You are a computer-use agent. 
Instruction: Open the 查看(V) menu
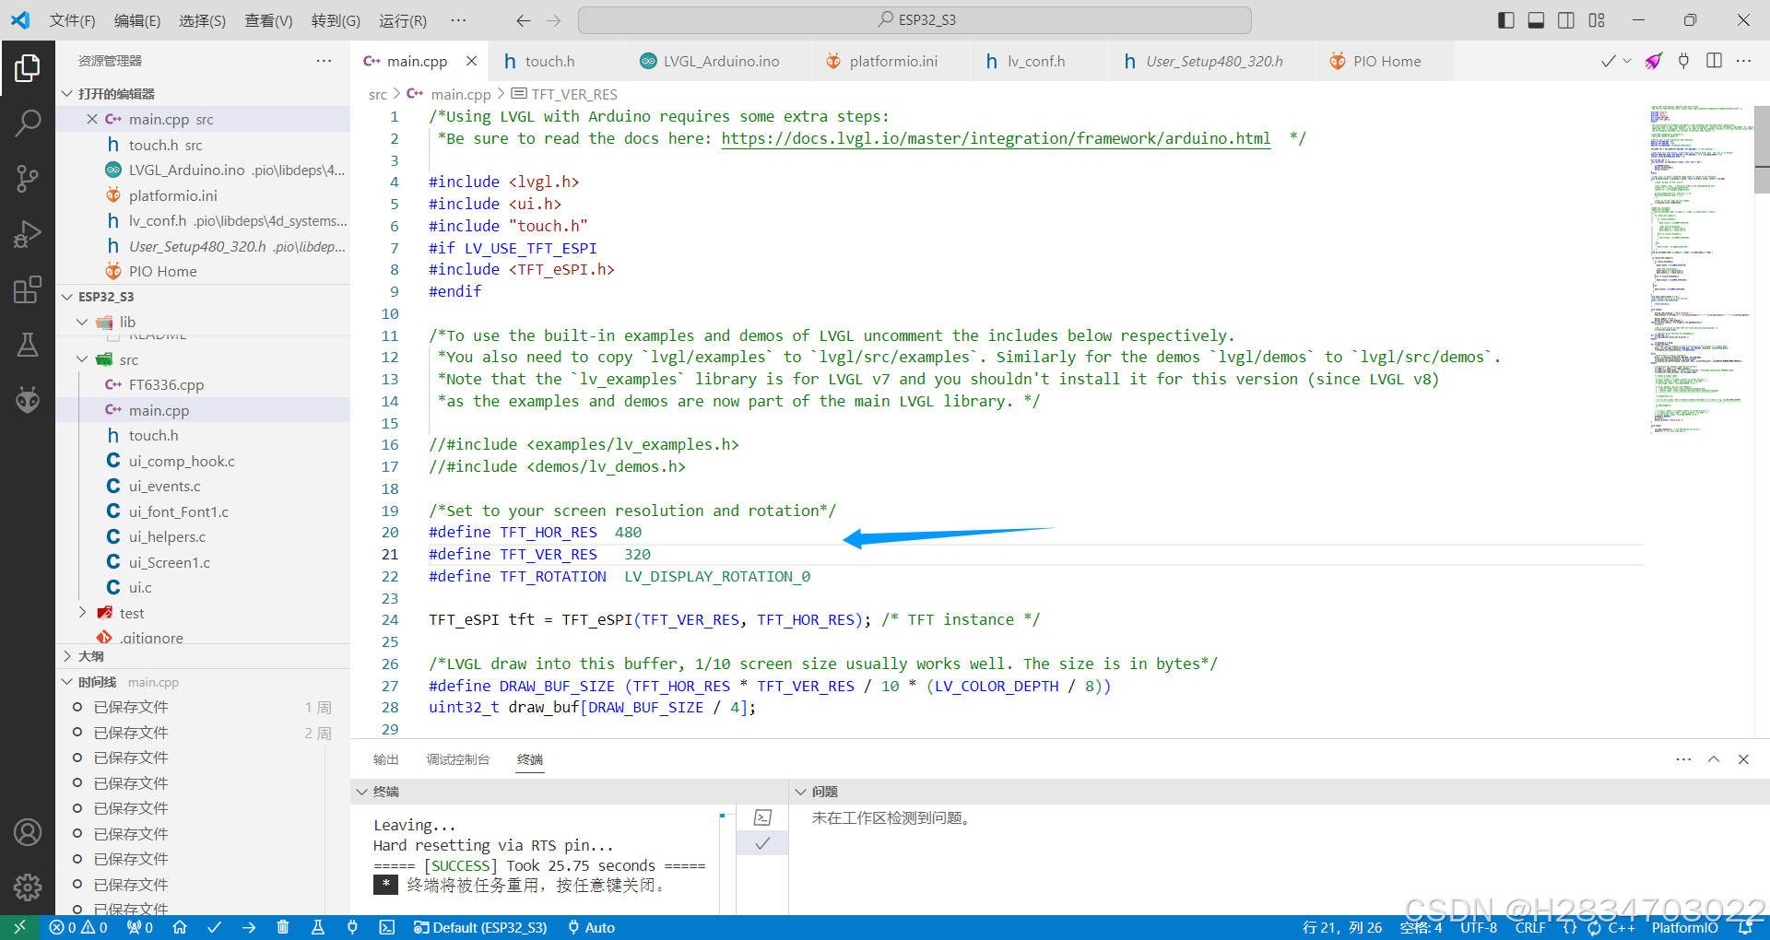pos(267,20)
